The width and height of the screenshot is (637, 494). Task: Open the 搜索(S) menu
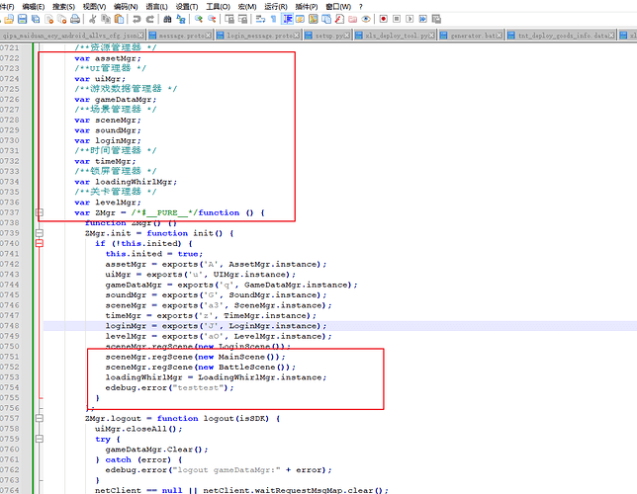(x=63, y=7)
